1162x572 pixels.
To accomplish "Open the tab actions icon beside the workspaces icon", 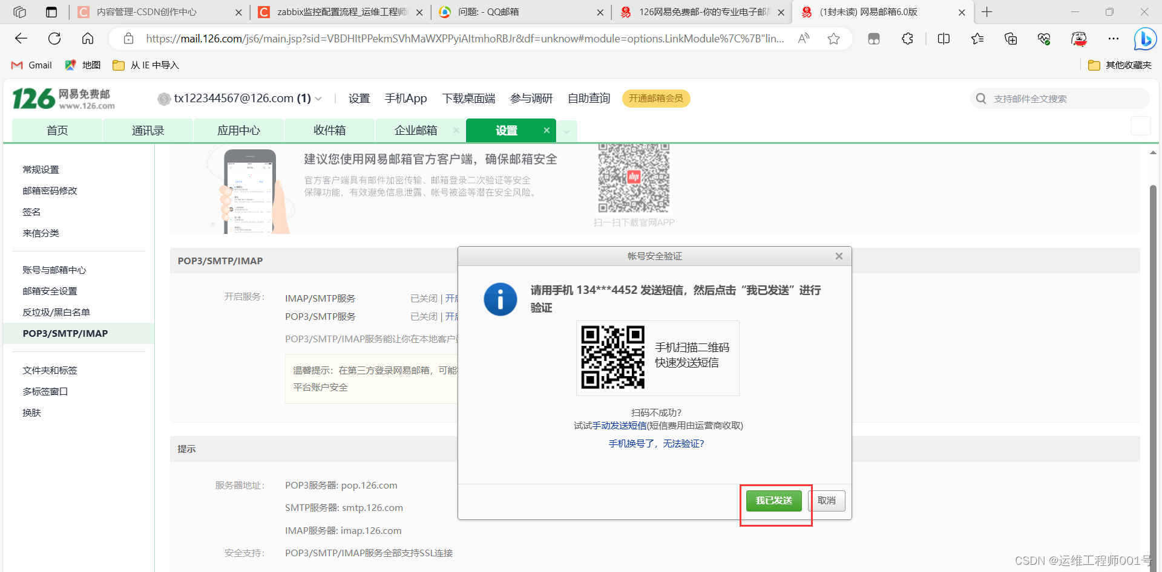I will (x=51, y=12).
